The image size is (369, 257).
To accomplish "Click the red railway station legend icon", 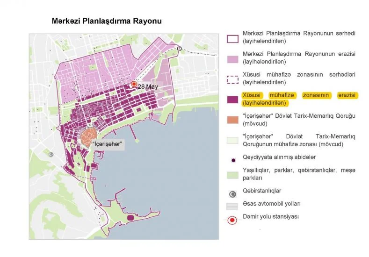I will (232, 221).
